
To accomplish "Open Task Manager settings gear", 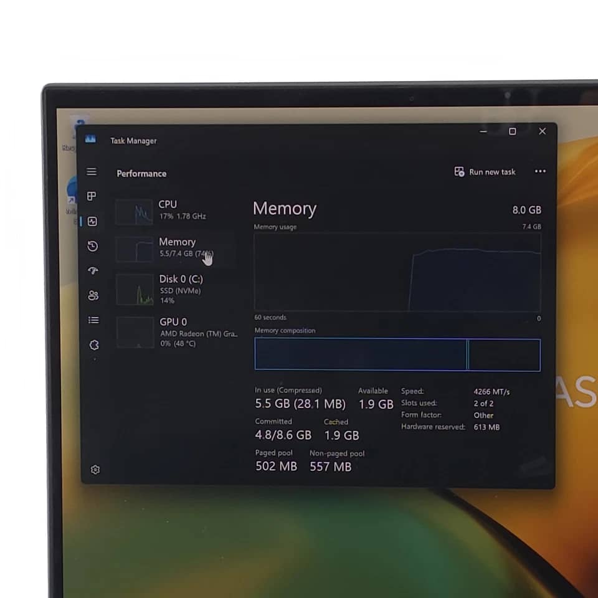I will (95, 470).
